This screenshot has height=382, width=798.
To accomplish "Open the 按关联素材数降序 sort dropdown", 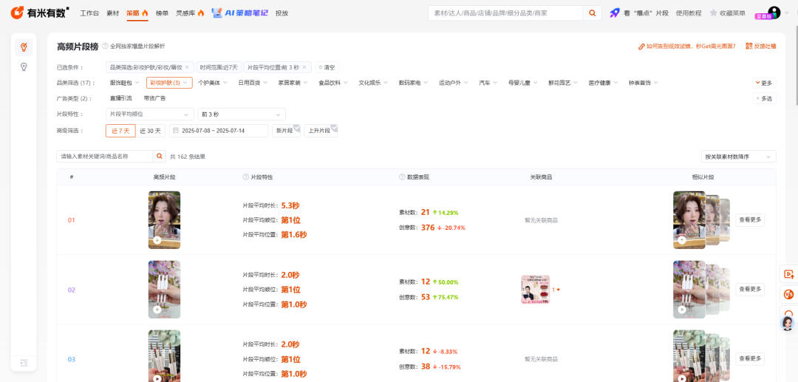I will 738,157.
